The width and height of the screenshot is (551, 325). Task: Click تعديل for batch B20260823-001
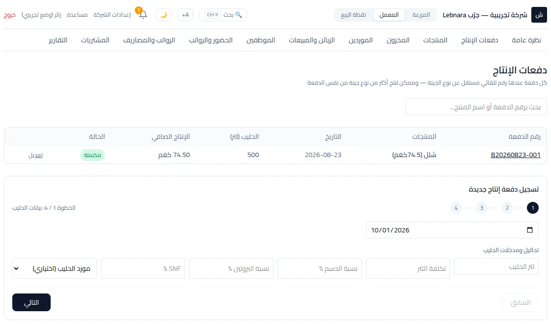coord(35,155)
